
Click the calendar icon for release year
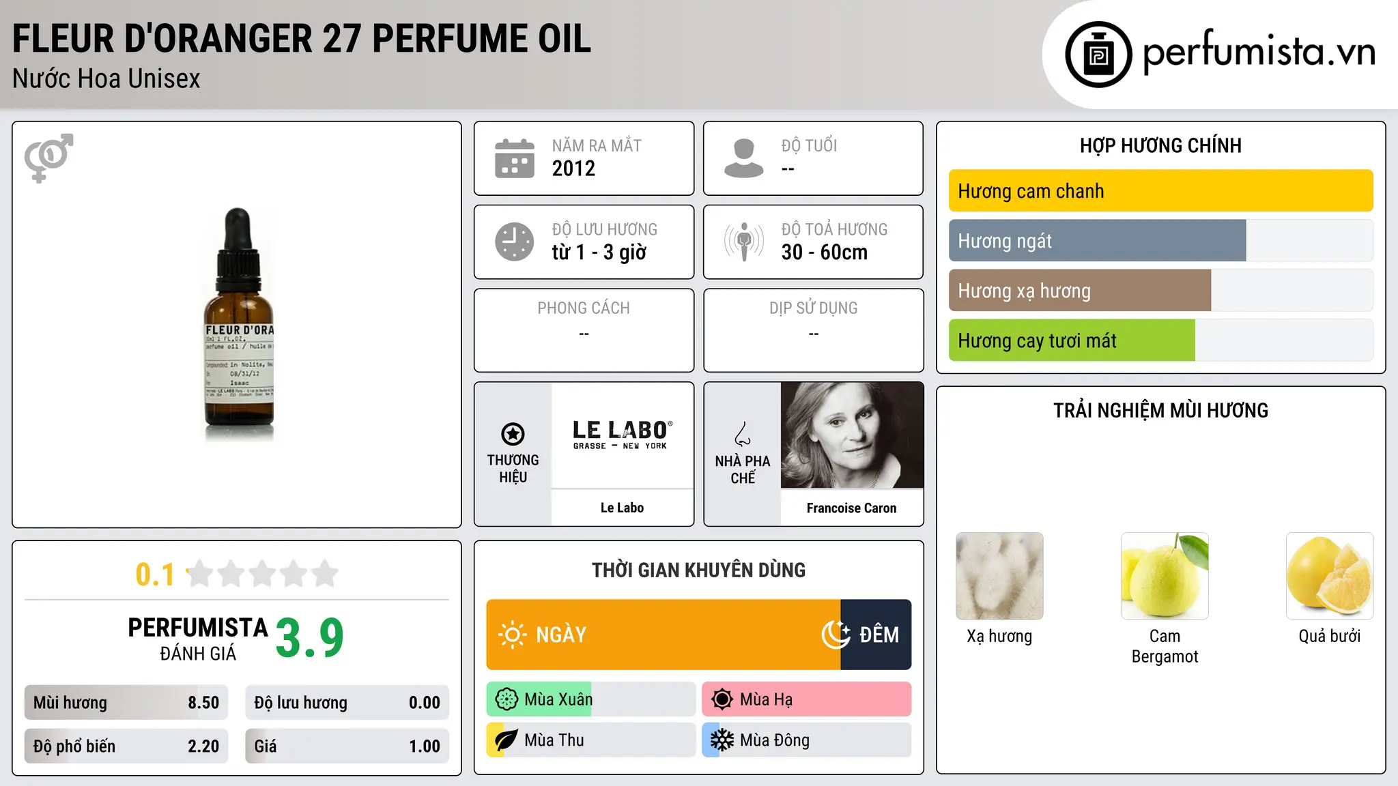514,158
